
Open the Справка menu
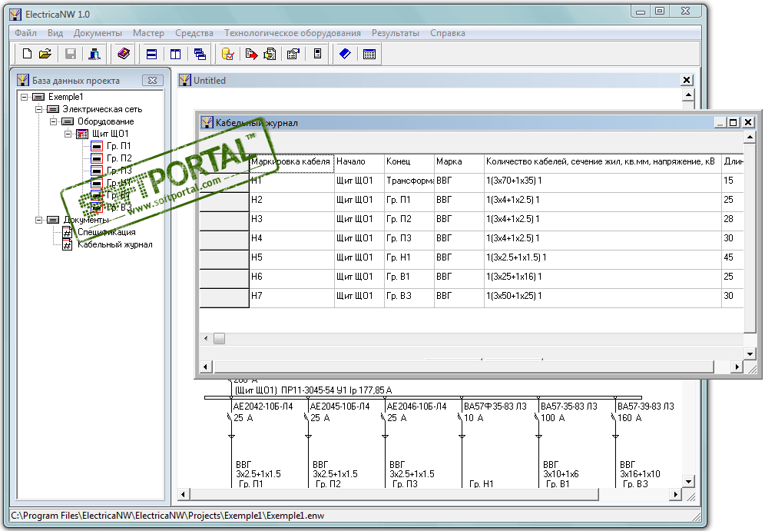pos(447,33)
